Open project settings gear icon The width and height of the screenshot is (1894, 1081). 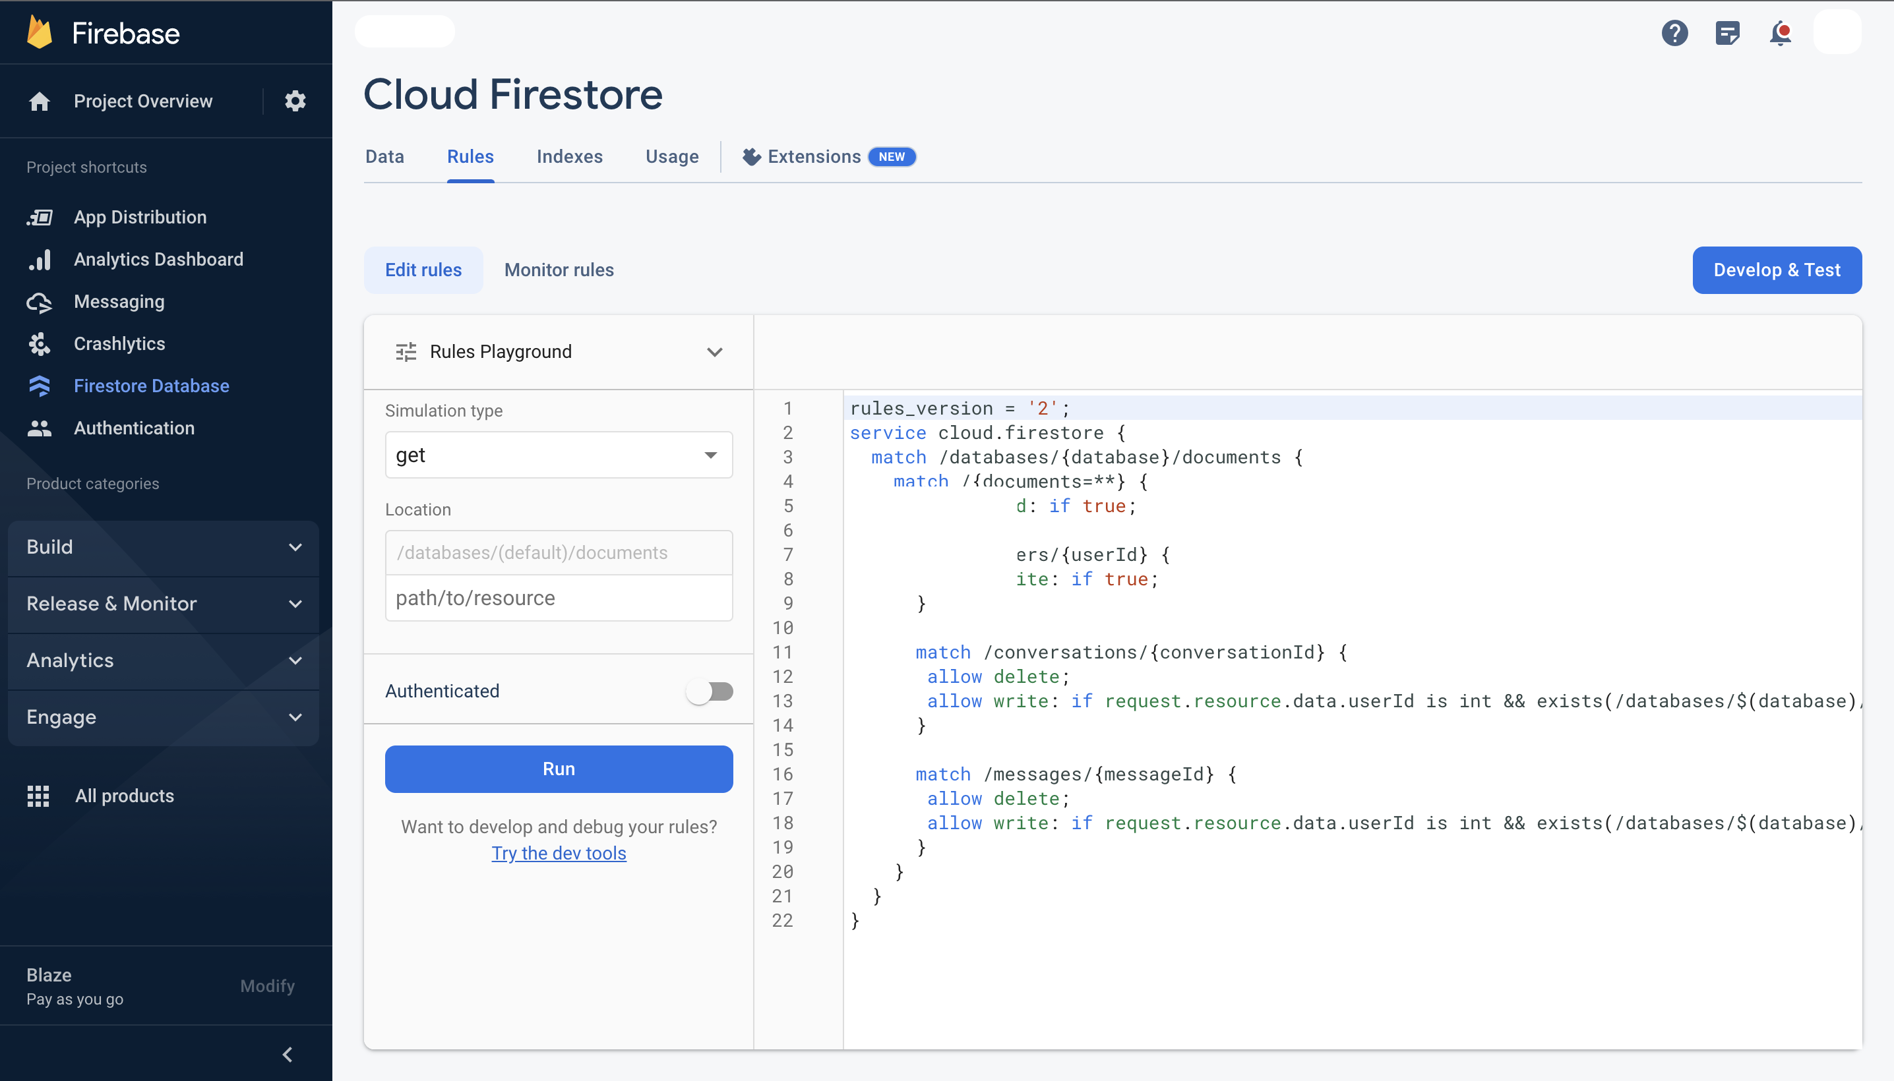[295, 101]
